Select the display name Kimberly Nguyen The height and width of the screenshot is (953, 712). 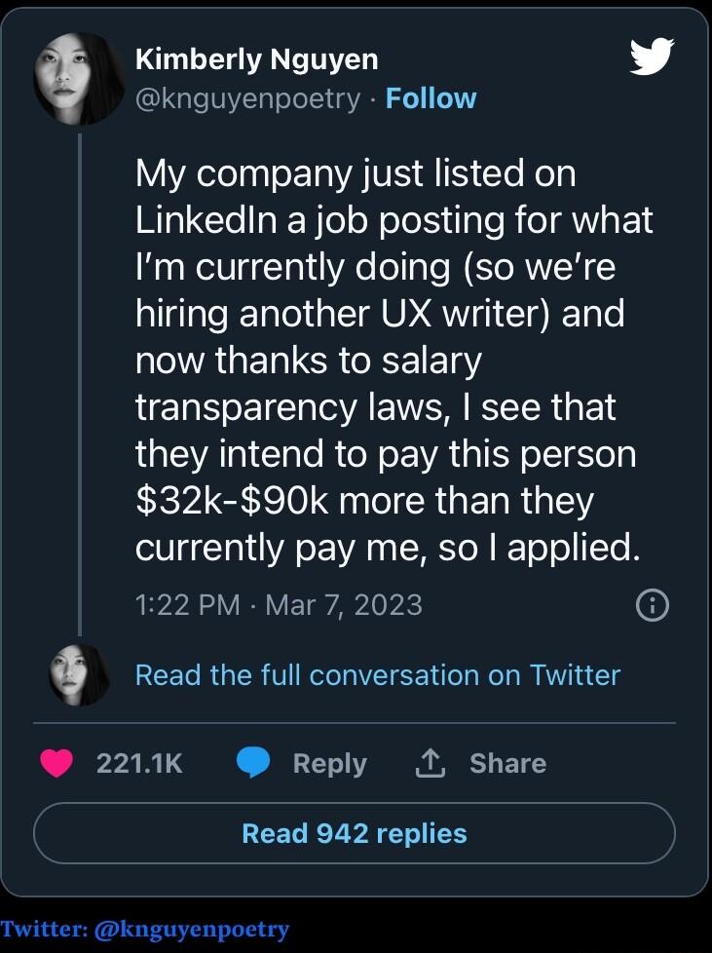256,58
